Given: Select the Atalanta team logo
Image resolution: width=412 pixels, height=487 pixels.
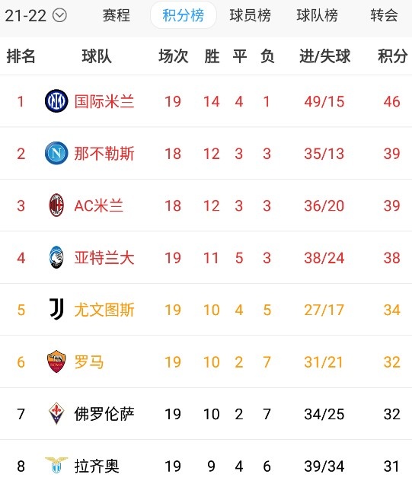Looking at the screenshot, I should [56, 257].
